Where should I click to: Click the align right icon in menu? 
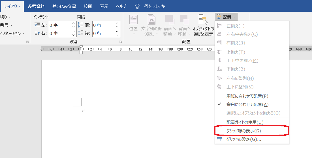pos(219,42)
